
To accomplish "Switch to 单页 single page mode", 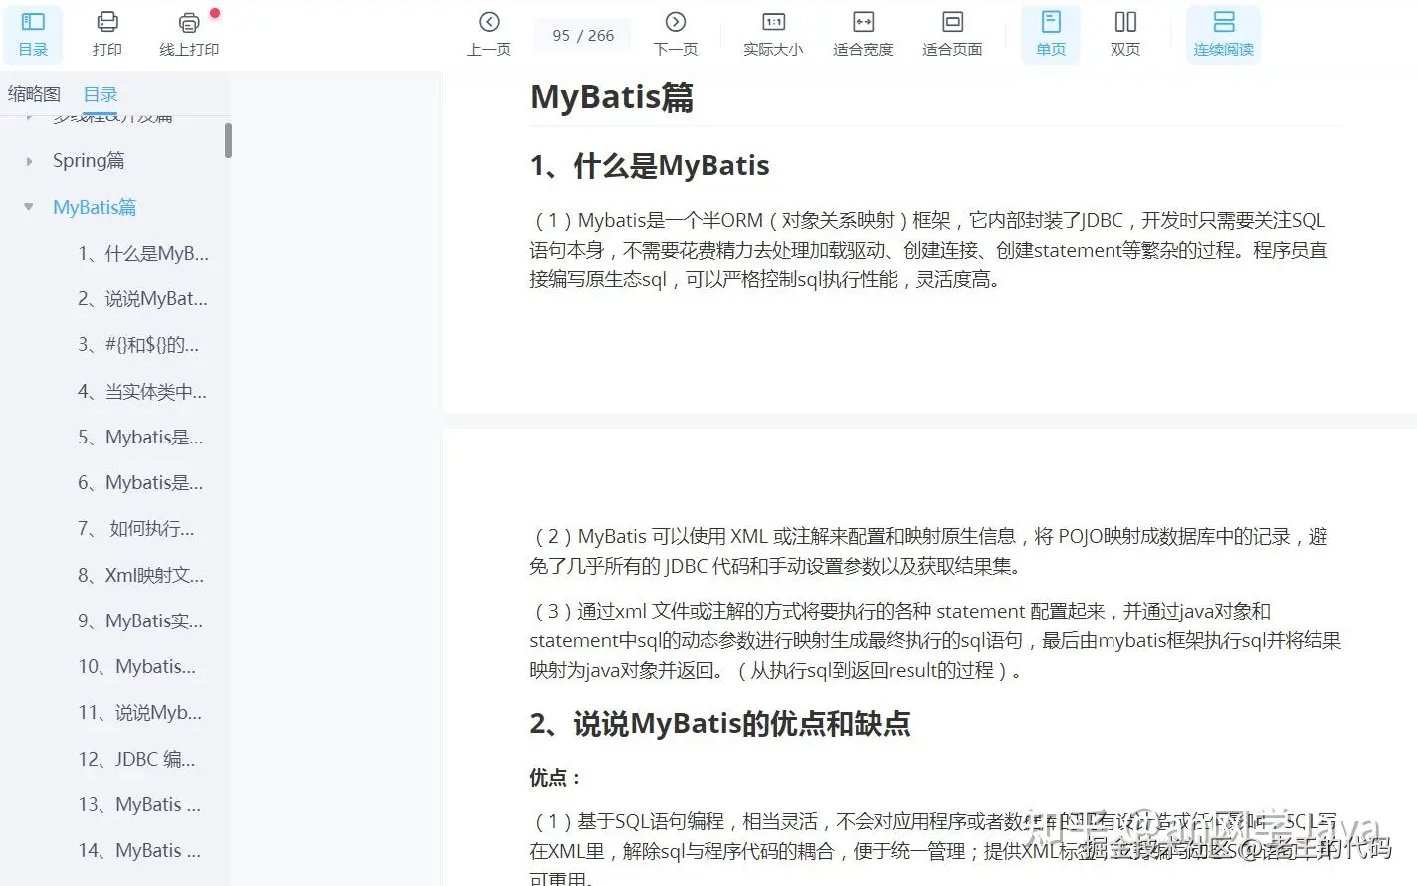I will pos(1051,34).
